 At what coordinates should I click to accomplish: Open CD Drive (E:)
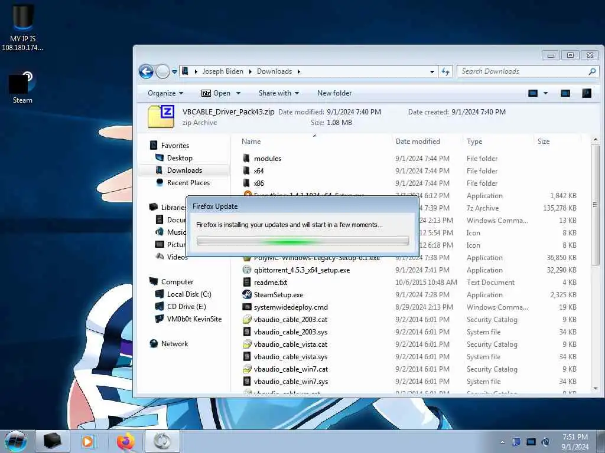[186, 307]
